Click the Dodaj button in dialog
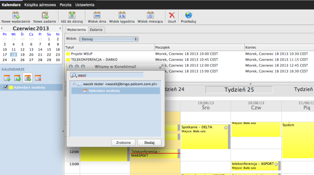The height and width of the screenshot is (175, 314). [149, 142]
